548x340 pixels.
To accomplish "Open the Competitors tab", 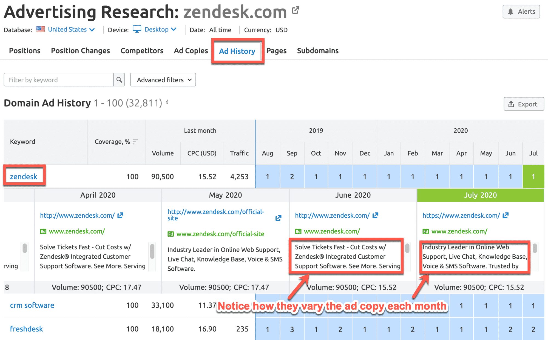I will click(142, 50).
